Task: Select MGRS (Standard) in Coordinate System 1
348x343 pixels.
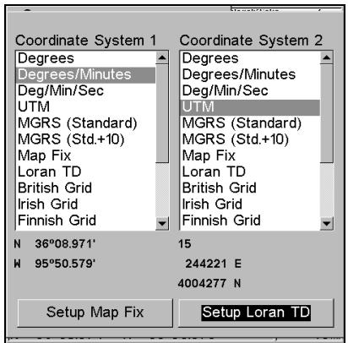Action: click(x=85, y=123)
